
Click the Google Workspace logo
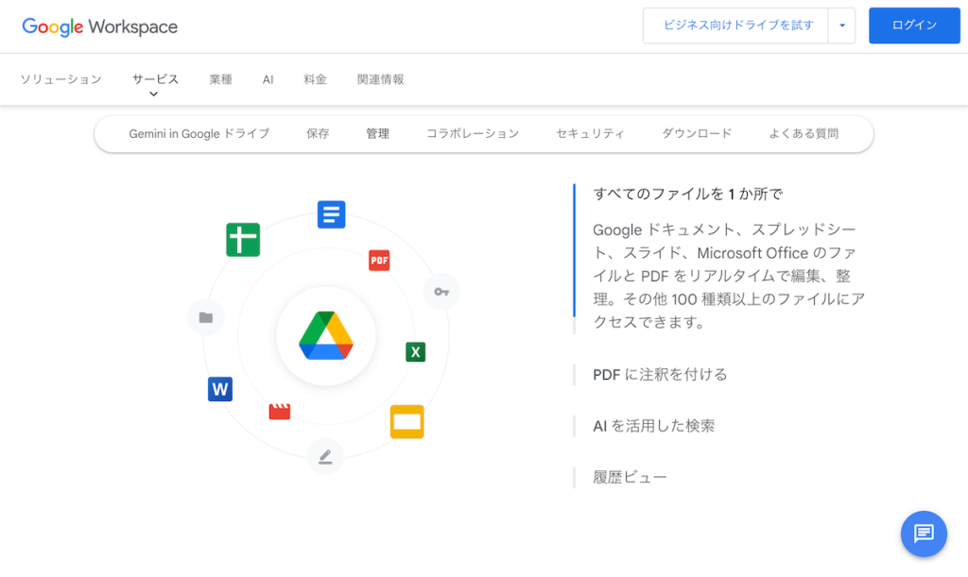click(99, 26)
